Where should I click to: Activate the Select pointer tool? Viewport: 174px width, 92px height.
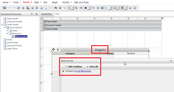46,8
